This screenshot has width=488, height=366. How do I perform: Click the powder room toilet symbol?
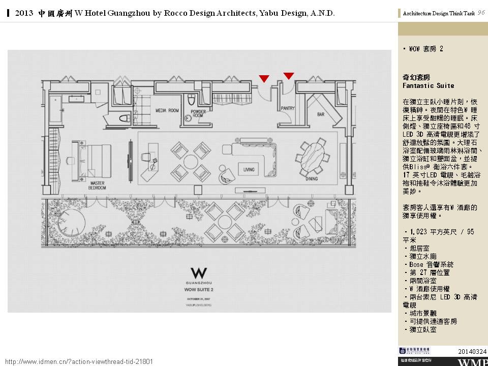[192, 99]
